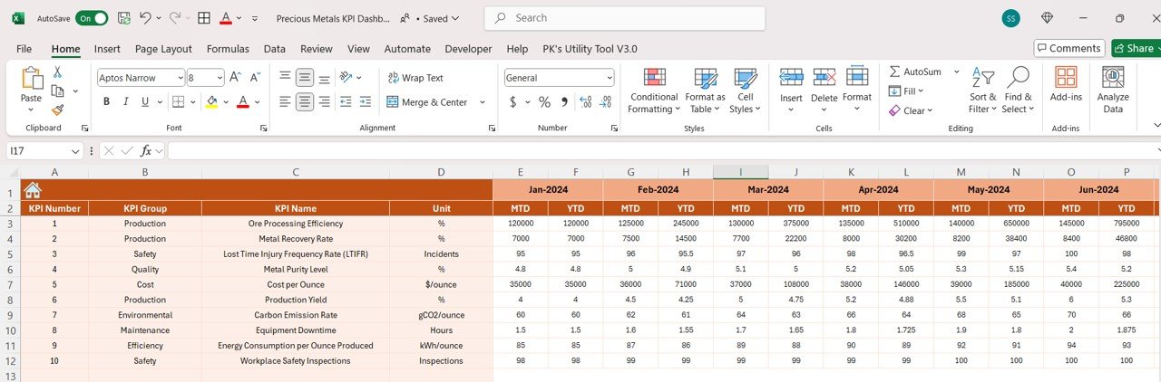This screenshot has height=382, width=1161.
Task: Align text left
Action: tap(285, 102)
